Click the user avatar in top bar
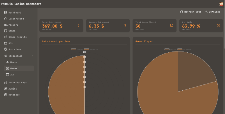The height and width of the screenshot is (114, 225). (x=221, y=4)
